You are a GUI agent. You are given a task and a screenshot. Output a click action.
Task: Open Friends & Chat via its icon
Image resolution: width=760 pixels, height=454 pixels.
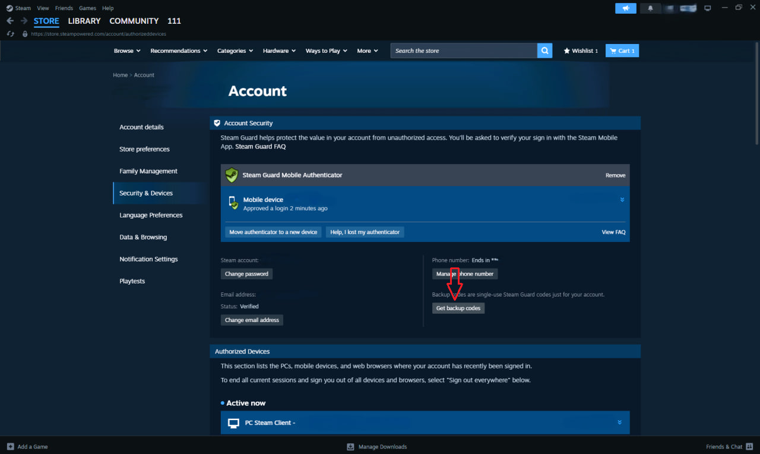pos(750,446)
